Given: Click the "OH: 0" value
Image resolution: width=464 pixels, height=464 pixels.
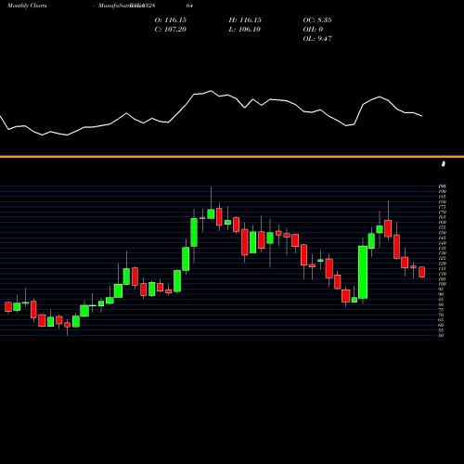Looking at the screenshot, I should coord(313,30).
